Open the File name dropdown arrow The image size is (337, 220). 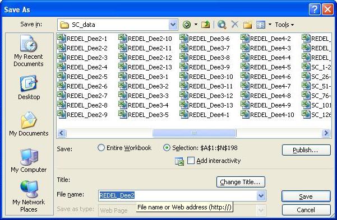pos(261,195)
